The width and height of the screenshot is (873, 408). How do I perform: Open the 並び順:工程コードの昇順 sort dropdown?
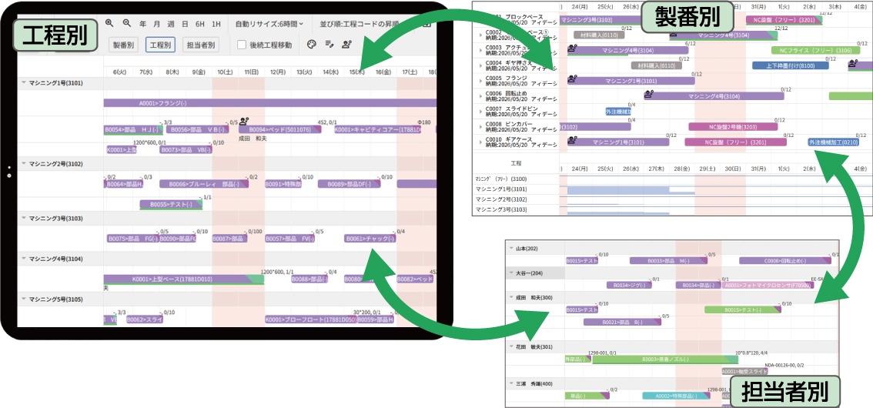pyautogui.click(x=359, y=24)
